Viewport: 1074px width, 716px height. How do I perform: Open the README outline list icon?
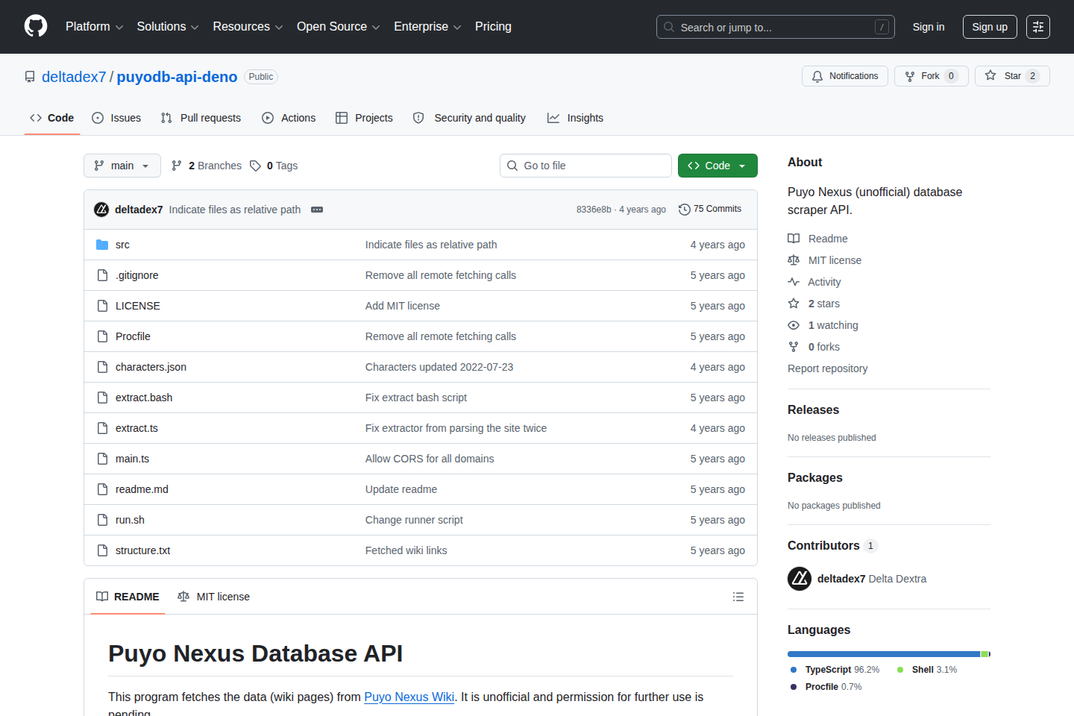tap(738, 597)
